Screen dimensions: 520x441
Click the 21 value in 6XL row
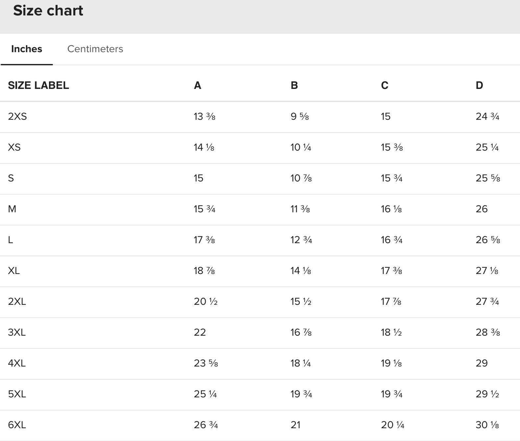[x=295, y=425]
